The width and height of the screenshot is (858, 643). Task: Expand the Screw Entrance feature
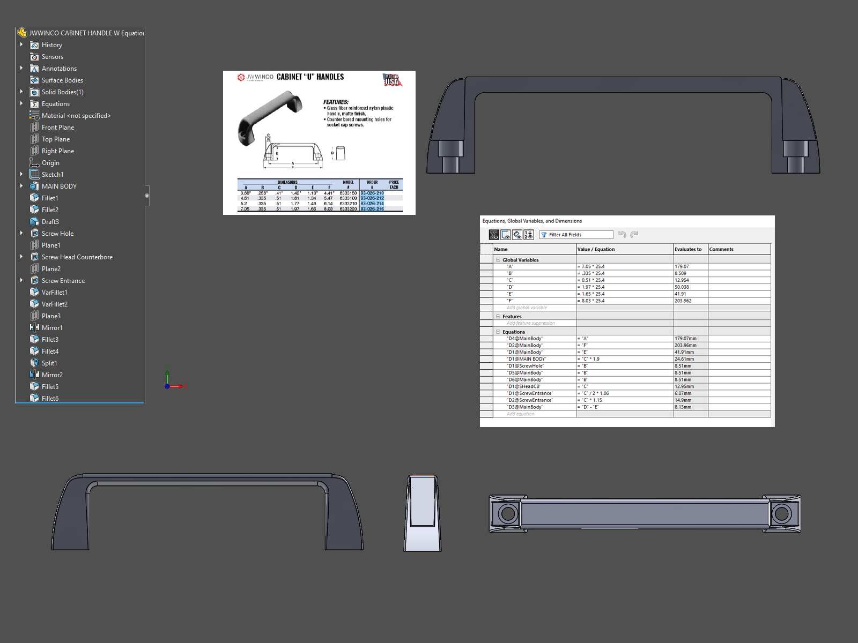pyautogui.click(x=21, y=280)
